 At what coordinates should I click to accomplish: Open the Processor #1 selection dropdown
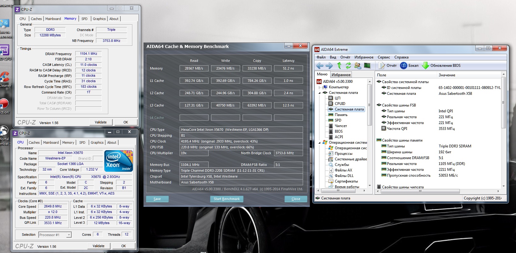[55, 235]
